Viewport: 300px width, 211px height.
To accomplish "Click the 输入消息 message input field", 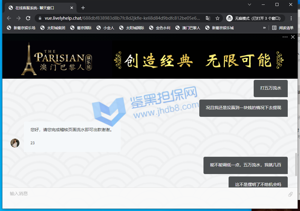I will [143, 194].
